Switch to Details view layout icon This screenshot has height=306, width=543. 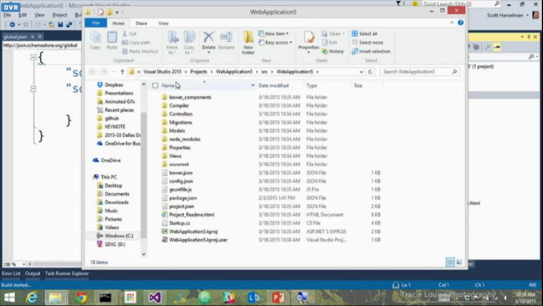450,262
